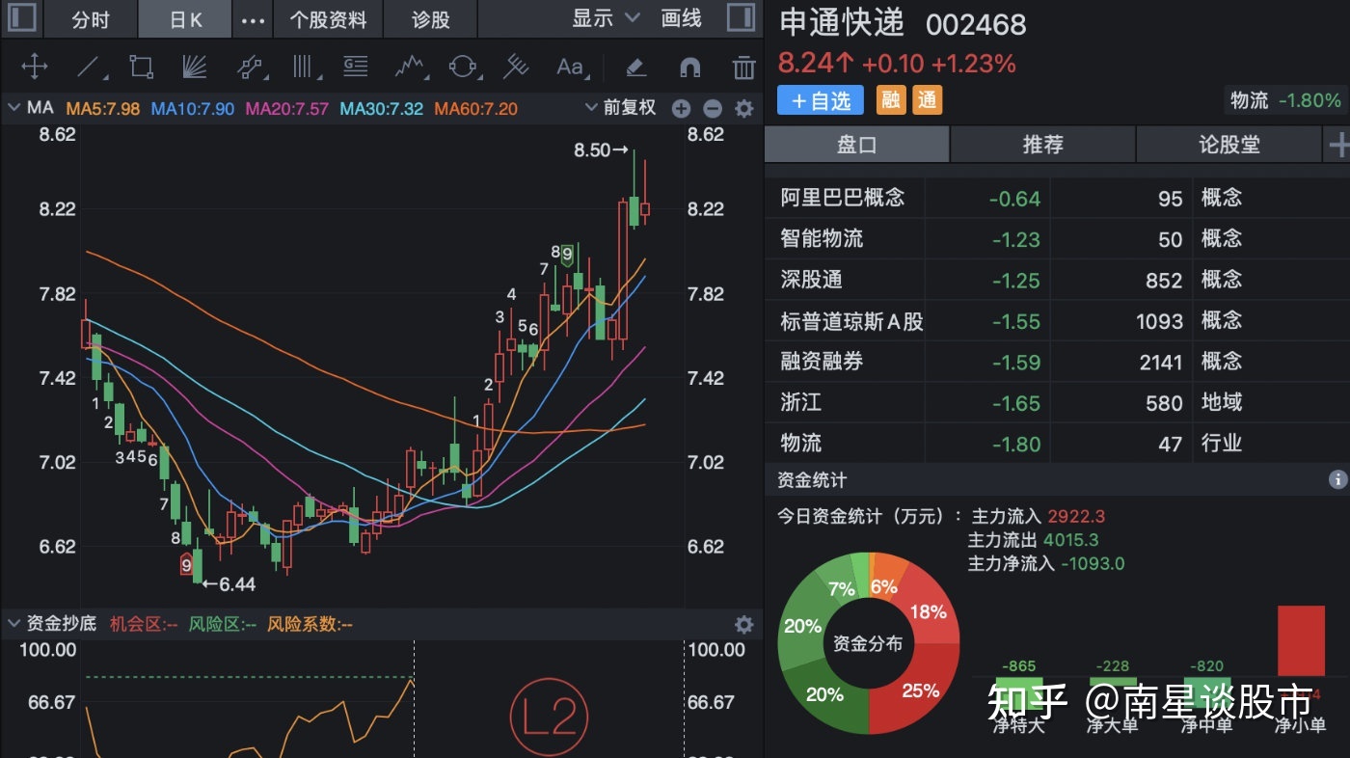Select the Aa text annotation tool
Image resolution: width=1350 pixels, height=758 pixels.
click(x=570, y=67)
